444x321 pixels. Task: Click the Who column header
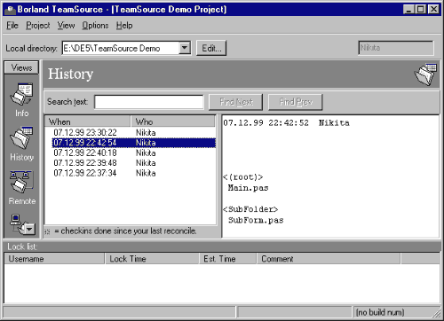(172, 121)
